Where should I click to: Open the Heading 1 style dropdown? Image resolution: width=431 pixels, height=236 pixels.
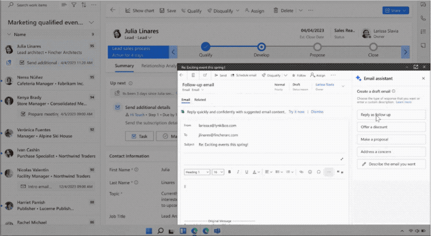tap(197, 172)
